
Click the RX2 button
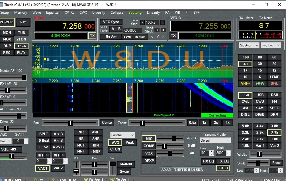23,22
